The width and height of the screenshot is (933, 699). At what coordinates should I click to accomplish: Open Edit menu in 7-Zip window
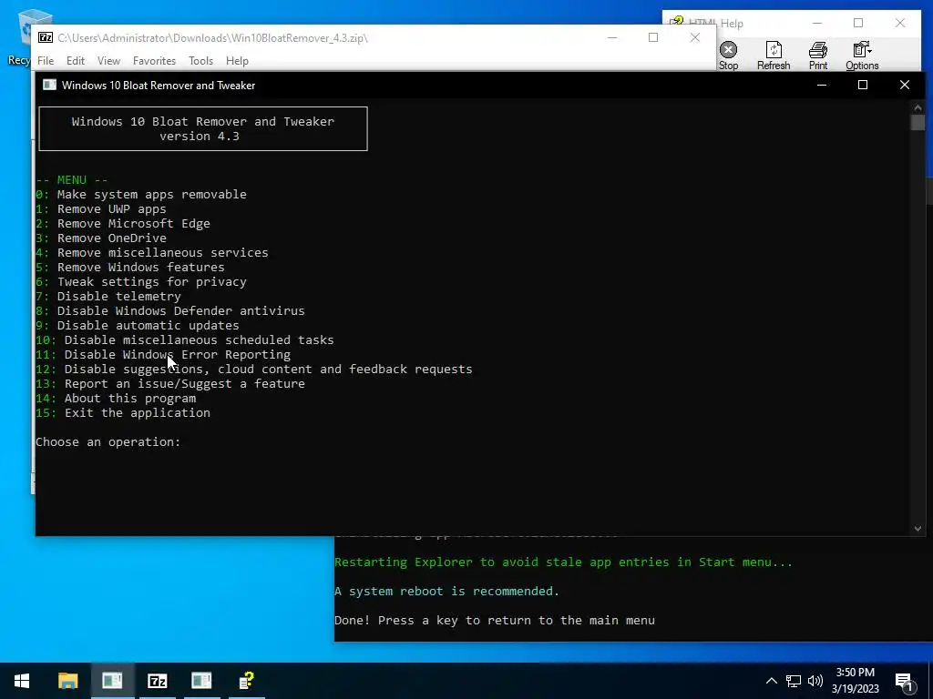point(76,61)
